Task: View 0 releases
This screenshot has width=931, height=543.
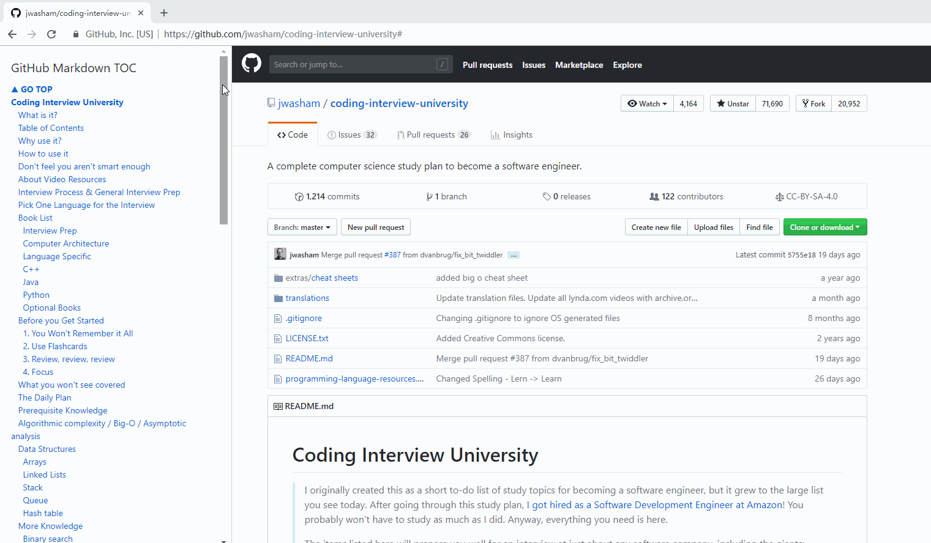Action: pyautogui.click(x=567, y=197)
